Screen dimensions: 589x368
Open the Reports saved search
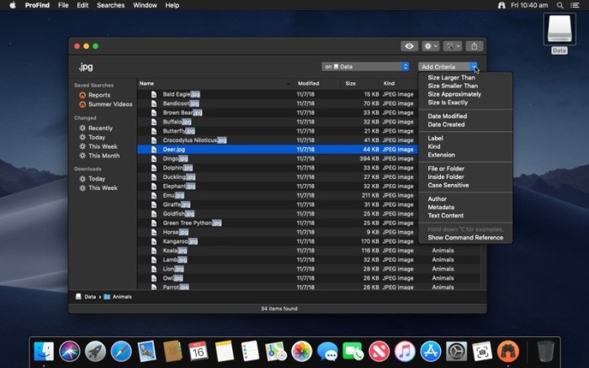coord(98,95)
